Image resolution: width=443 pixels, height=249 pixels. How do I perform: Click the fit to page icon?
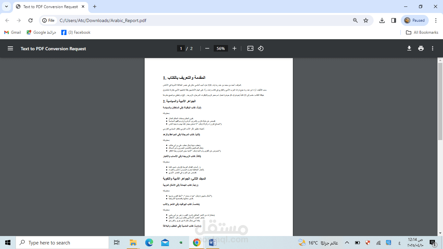click(250, 48)
